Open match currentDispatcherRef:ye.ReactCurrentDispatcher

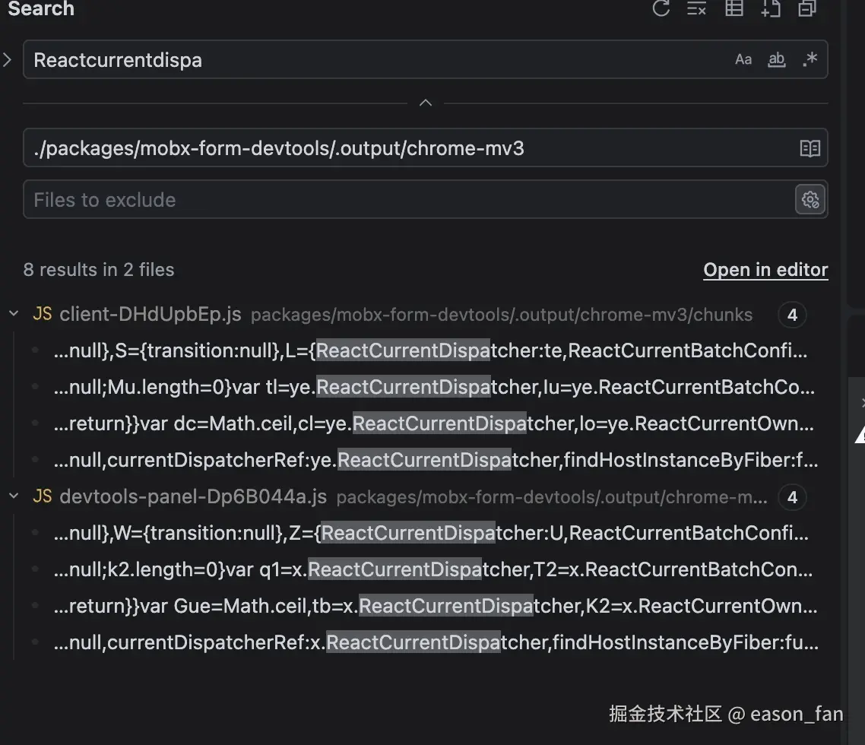pos(436,460)
